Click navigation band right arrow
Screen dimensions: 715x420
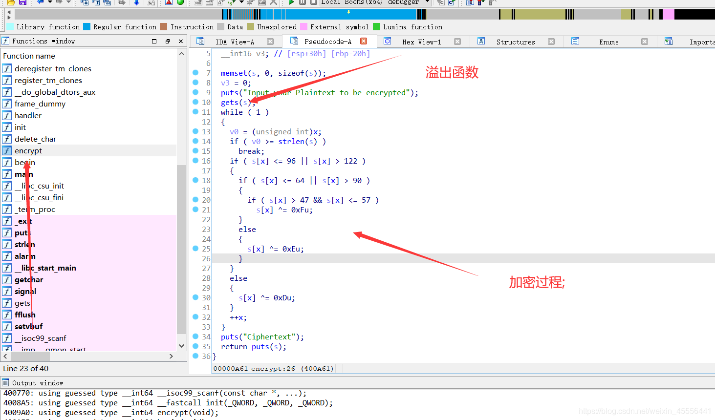click(x=9, y=17)
